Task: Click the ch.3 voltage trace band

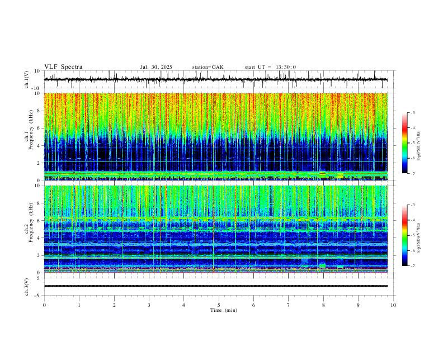Action: pyautogui.click(x=215, y=286)
